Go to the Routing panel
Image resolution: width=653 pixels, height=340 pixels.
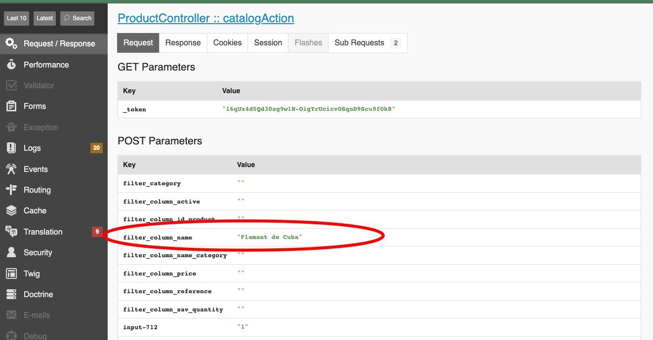[x=54, y=190]
